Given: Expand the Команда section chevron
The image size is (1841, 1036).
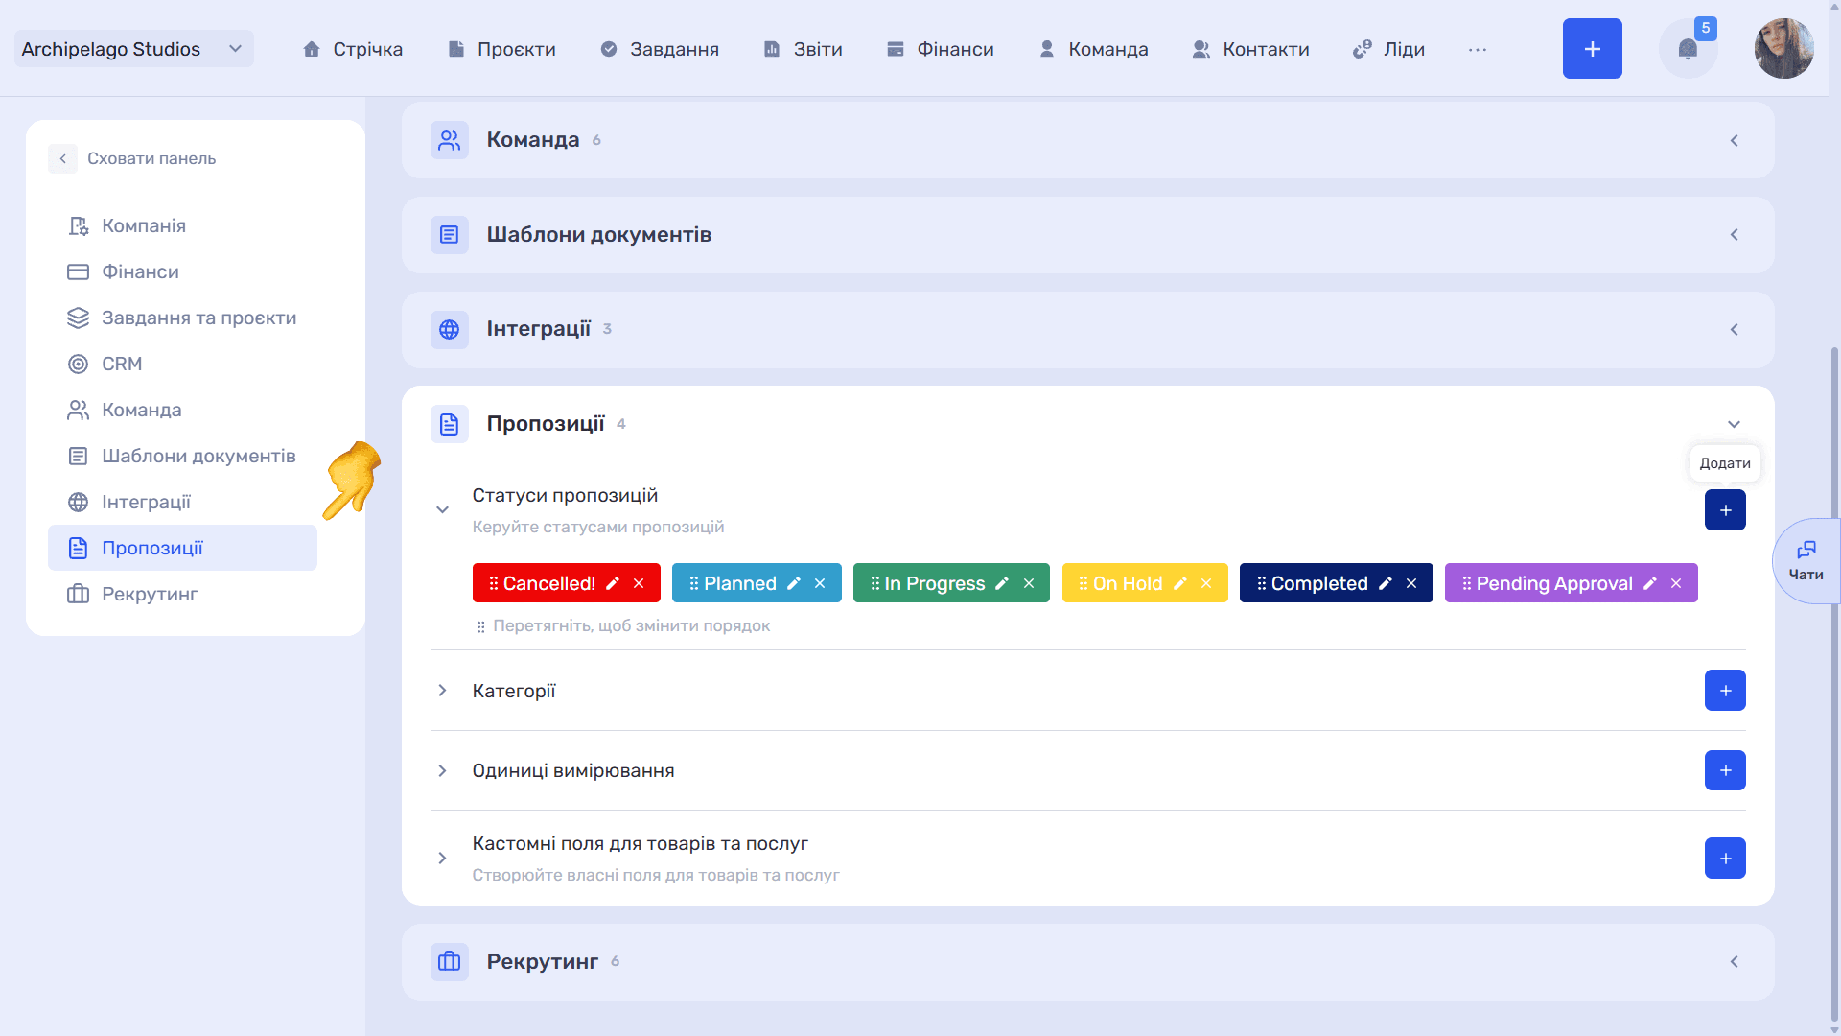Looking at the screenshot, I should [1734, 140].
